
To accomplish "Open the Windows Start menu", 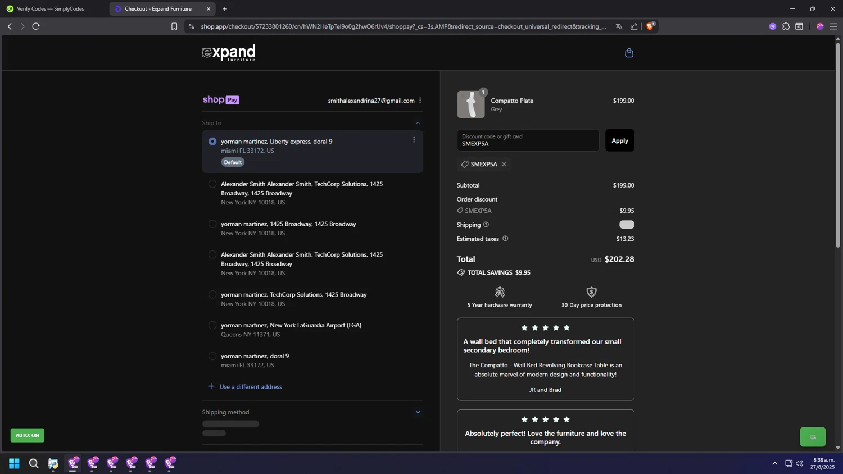I will tap(15, 463).
